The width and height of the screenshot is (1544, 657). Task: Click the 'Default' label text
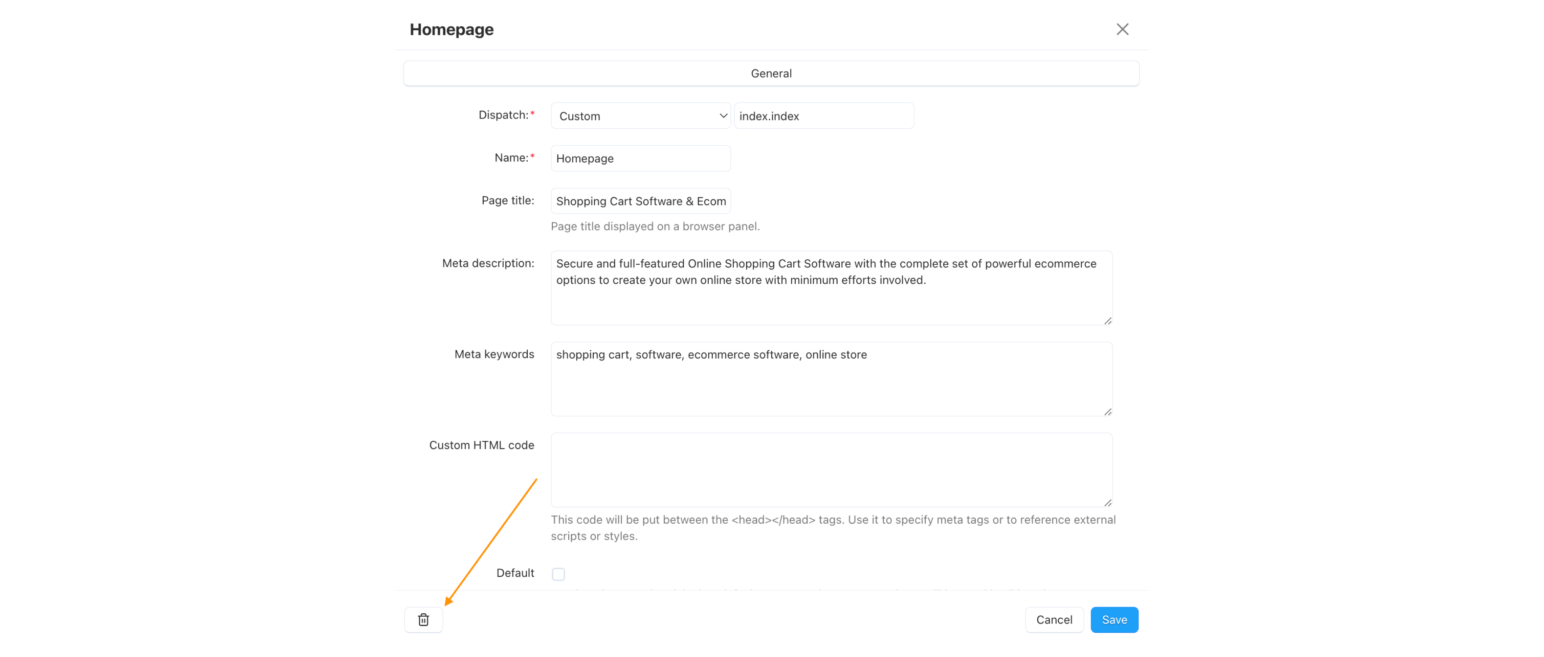(515, 572)
